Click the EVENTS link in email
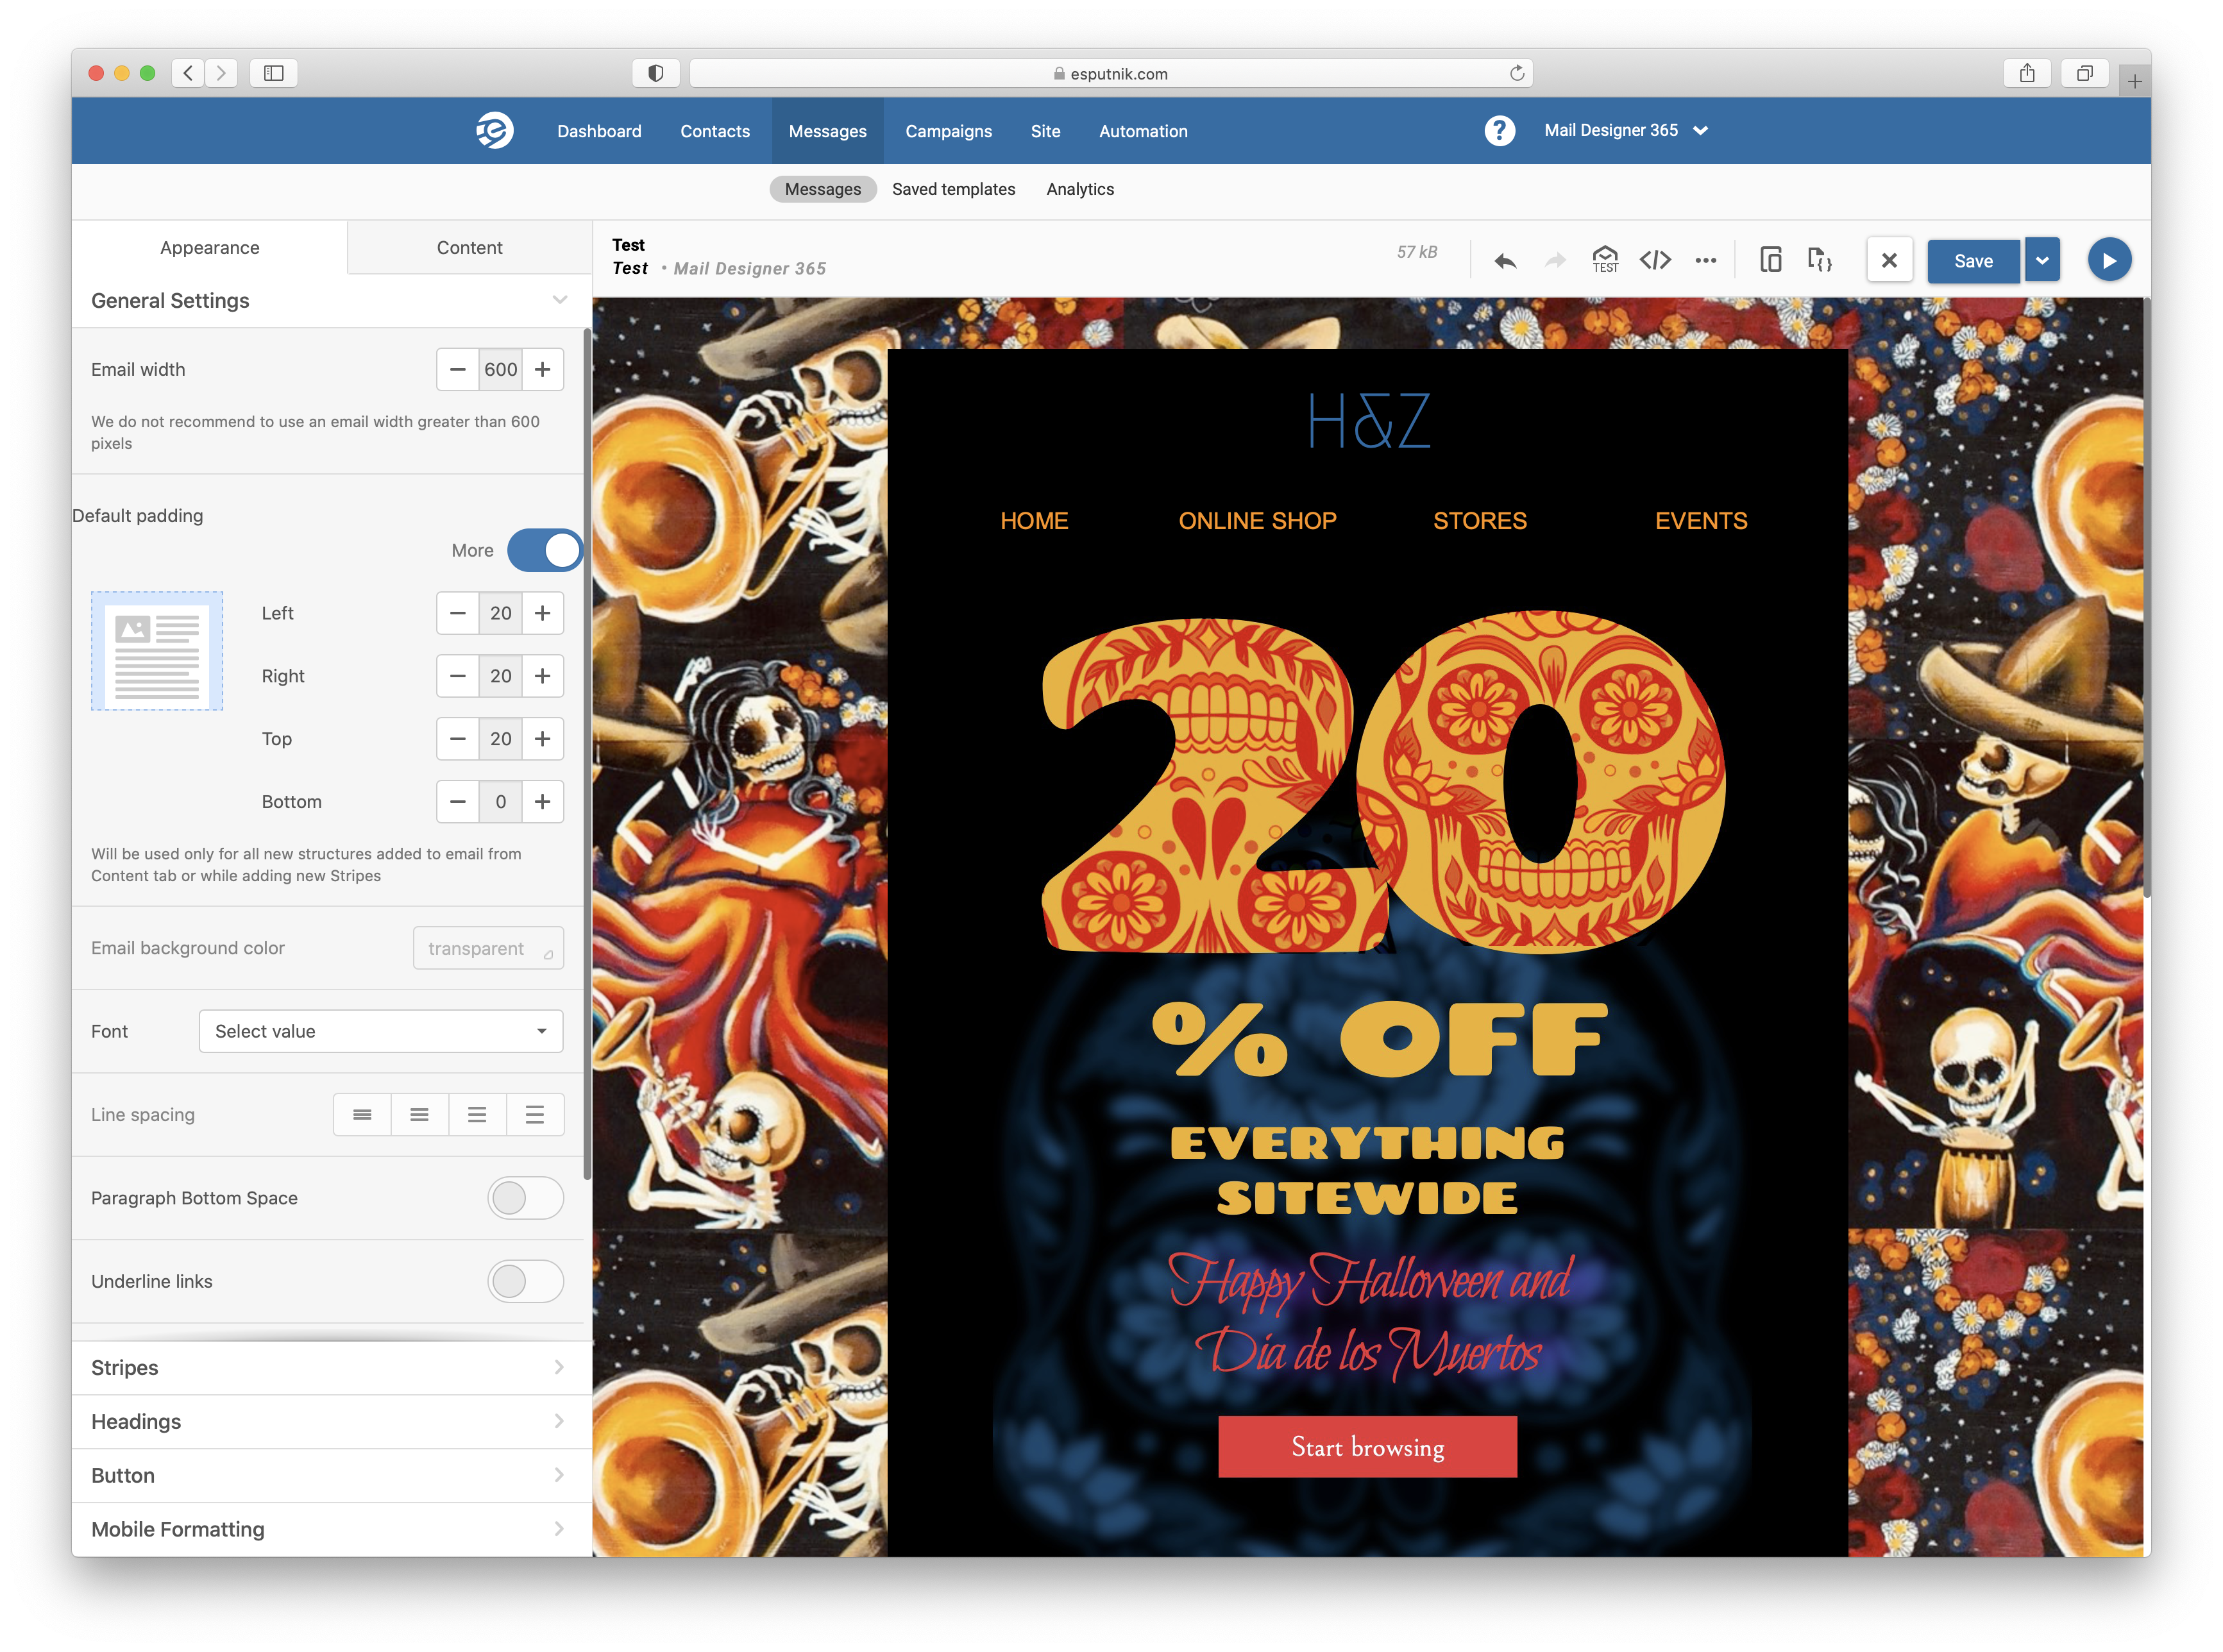Viewport: 2223px width, 1652px height. pyautogui.click(x=1701, y=521)
